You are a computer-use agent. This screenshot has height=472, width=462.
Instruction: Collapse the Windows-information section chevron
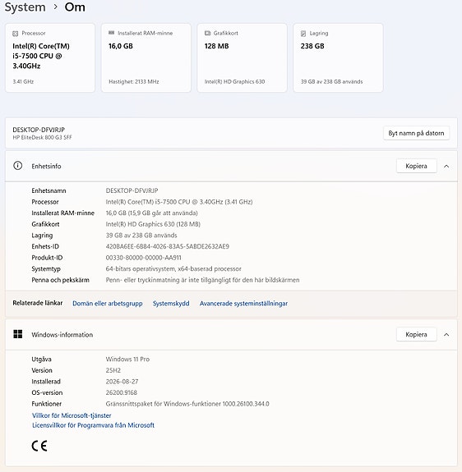(x=446, y=334)
